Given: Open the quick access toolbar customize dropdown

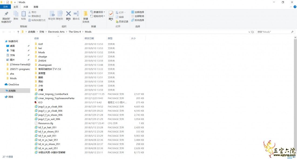Looking at the screenshot, I should pos(15,2).
